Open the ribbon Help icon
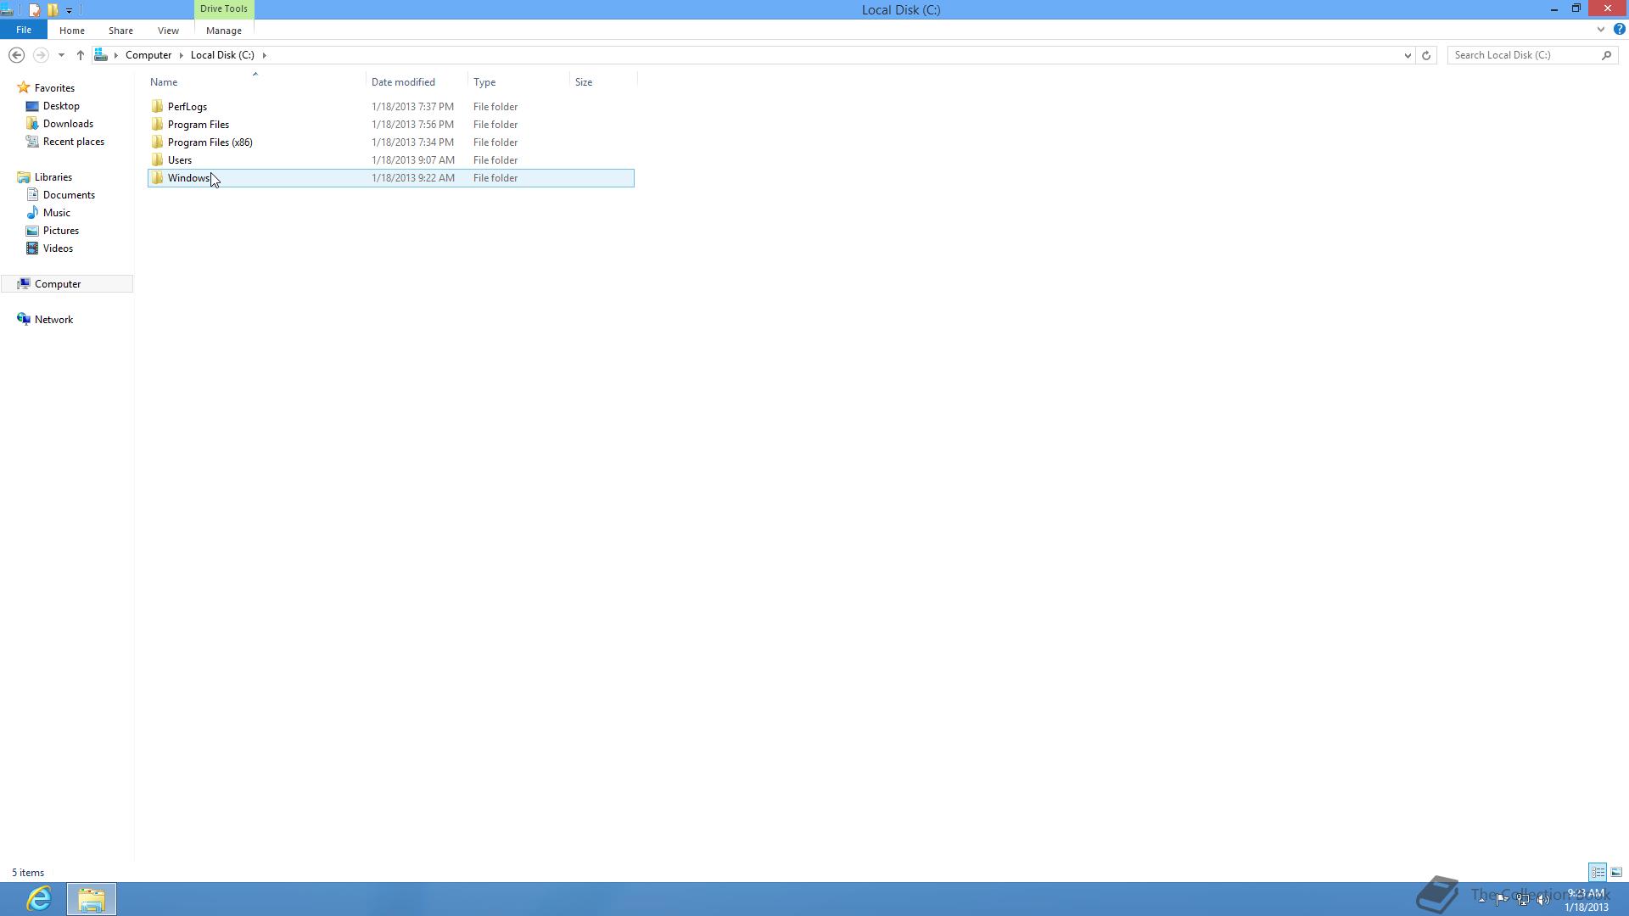1629x916 pixels. tap(1619, 30)
